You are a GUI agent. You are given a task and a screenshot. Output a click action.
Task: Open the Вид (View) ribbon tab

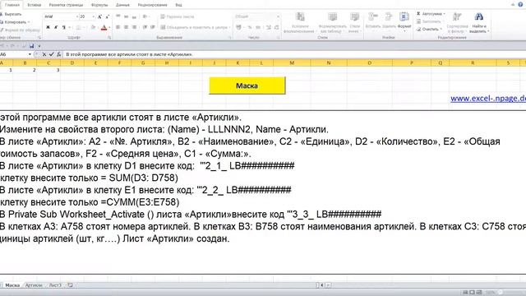coord(179,5)
